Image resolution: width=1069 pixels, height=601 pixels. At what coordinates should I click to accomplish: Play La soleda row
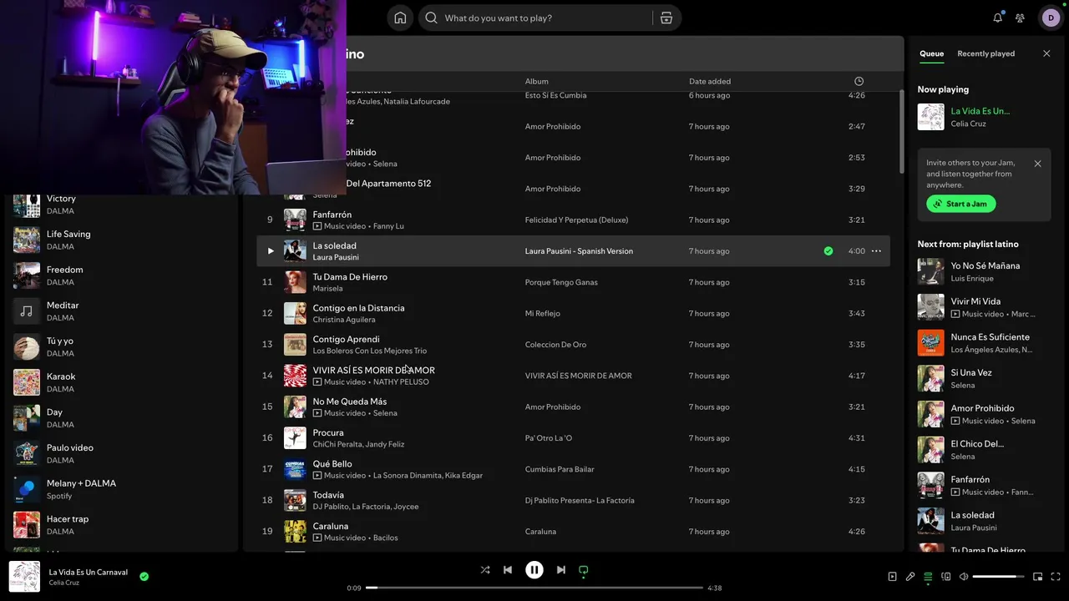pos(270,251)
